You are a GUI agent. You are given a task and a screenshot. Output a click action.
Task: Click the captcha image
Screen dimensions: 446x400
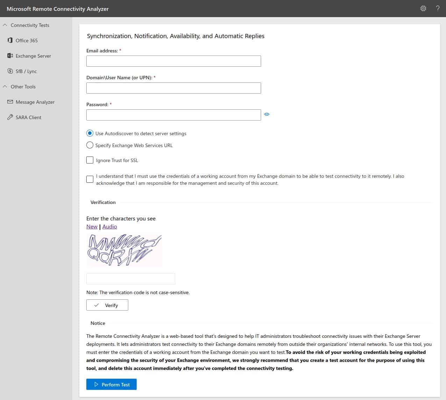click(124, 250)
